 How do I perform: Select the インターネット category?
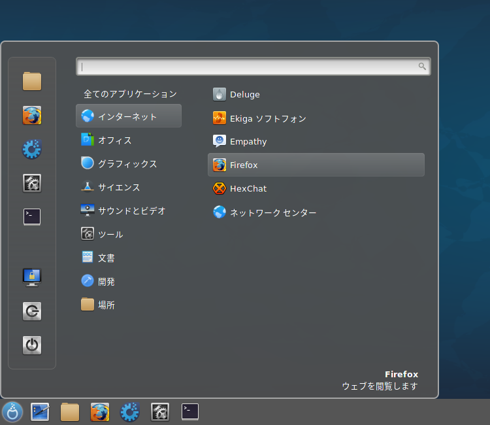pos(129,116)
